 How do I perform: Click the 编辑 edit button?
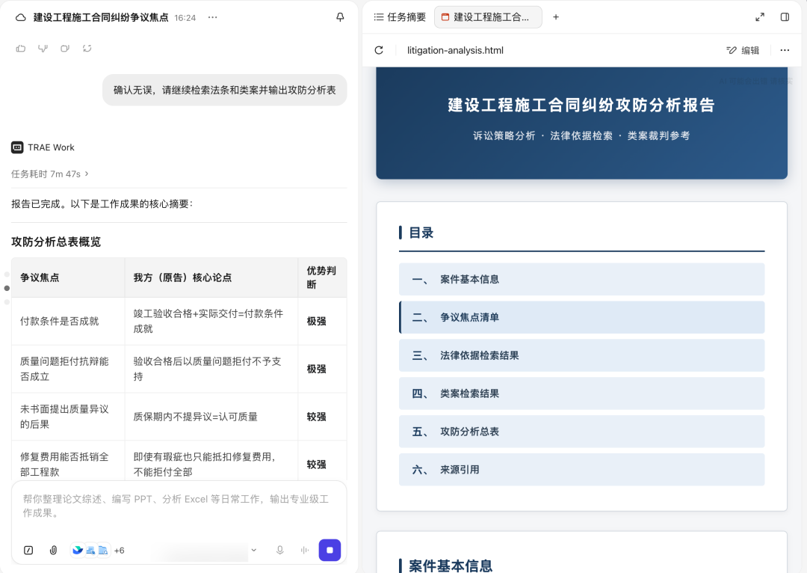click(x=743, y=50)
